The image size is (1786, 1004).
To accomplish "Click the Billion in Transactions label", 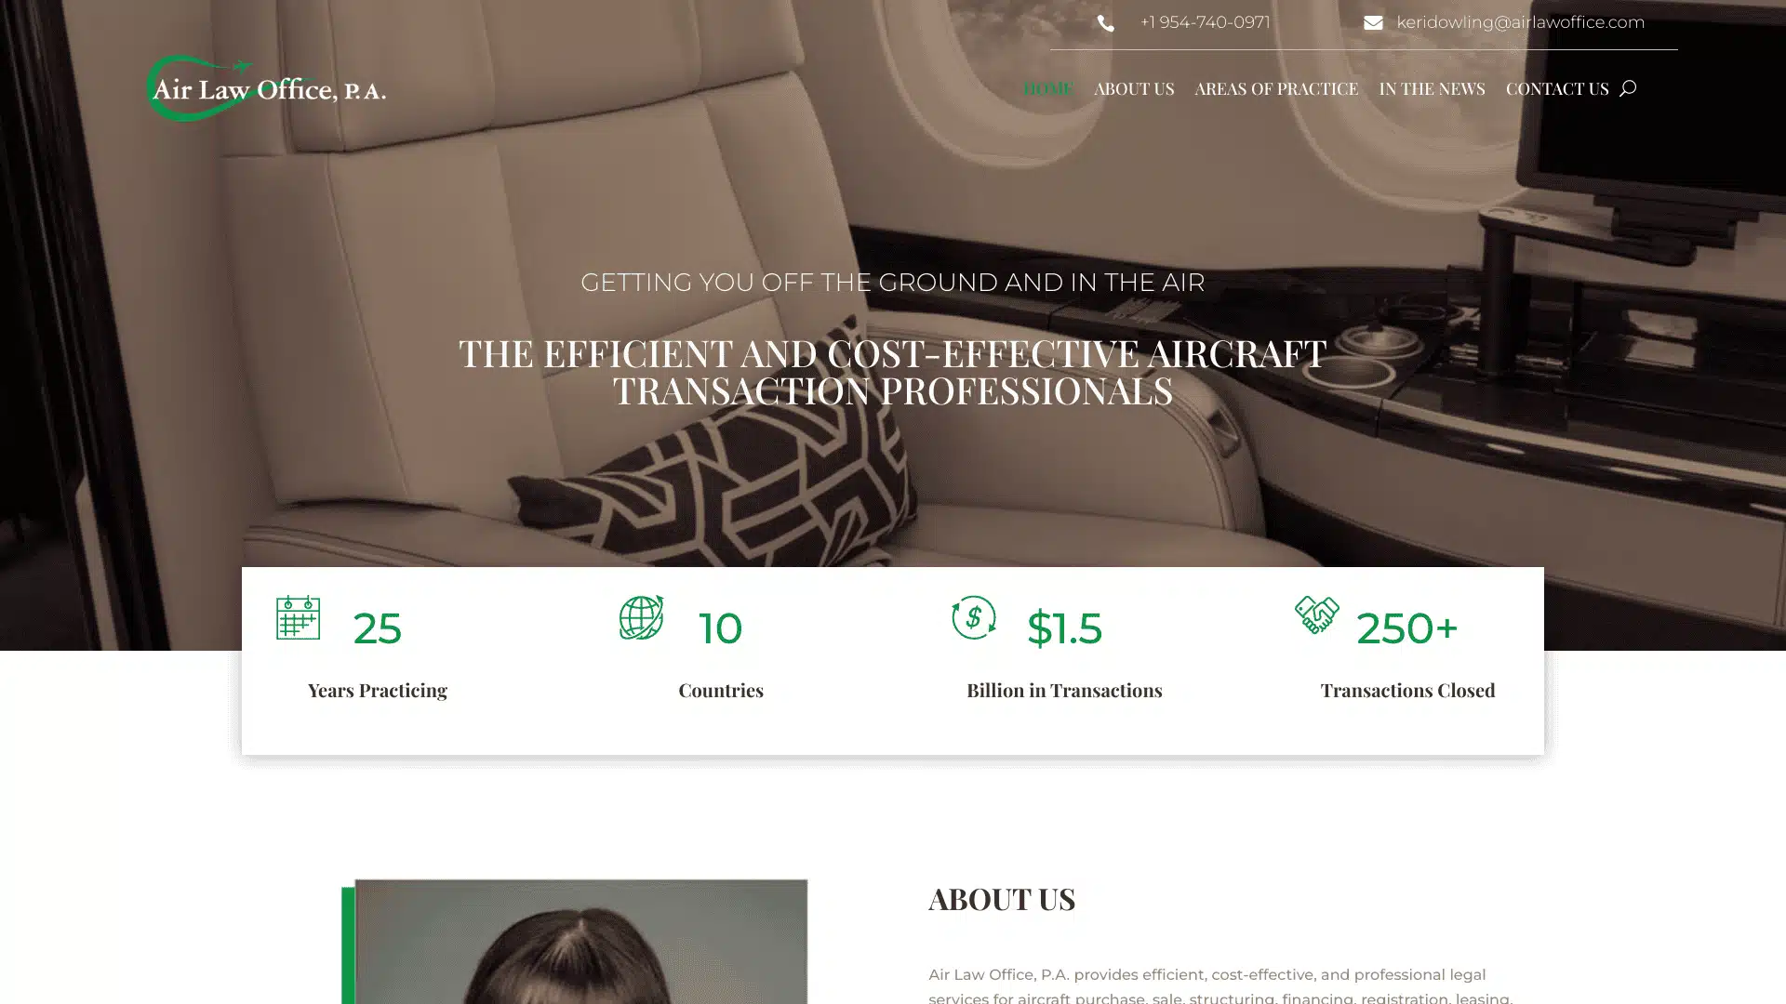I will pyautogui.click(x=1064, y=691).
